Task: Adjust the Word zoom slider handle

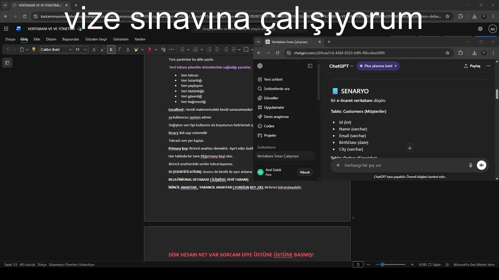Action: click(x=382, y=264)
